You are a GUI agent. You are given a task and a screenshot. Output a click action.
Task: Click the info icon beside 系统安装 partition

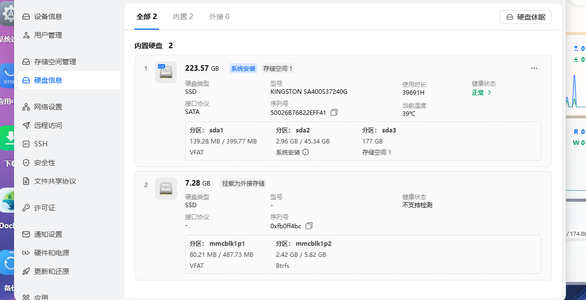pos(306,152)
